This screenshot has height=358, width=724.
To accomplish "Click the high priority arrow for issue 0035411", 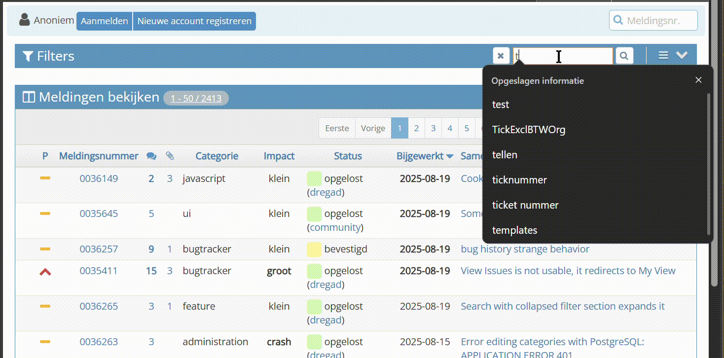I will point(45,271).
